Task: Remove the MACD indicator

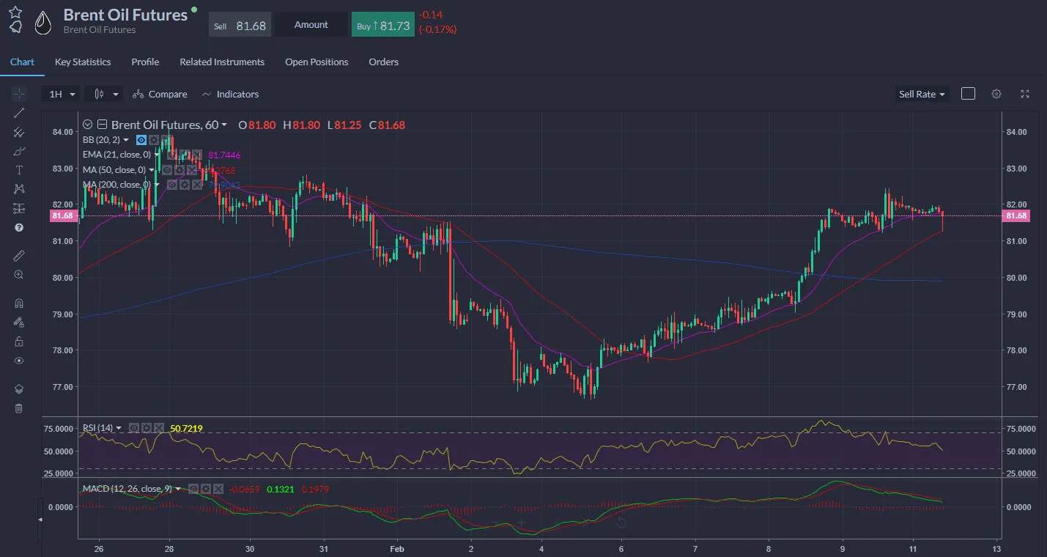Action: coord(218,489)
